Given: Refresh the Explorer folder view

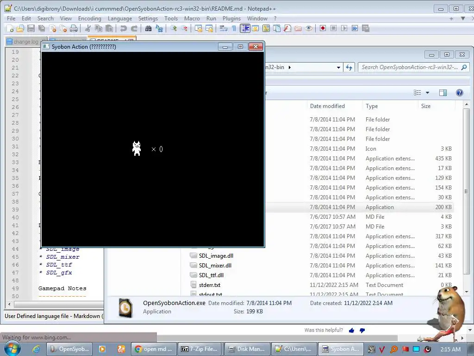Looking at the screenshot, I should (349, 67).
